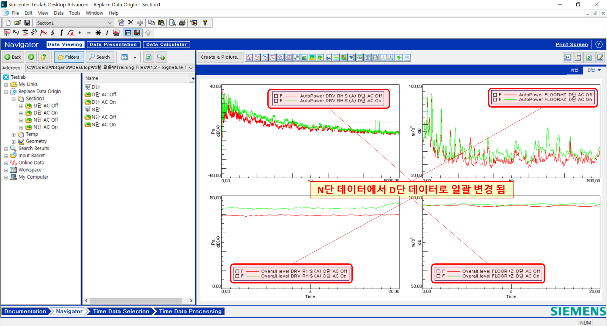Screen dimensions: 607x326
Task: Toggle the Folders pane button
Action: [69, 57]
